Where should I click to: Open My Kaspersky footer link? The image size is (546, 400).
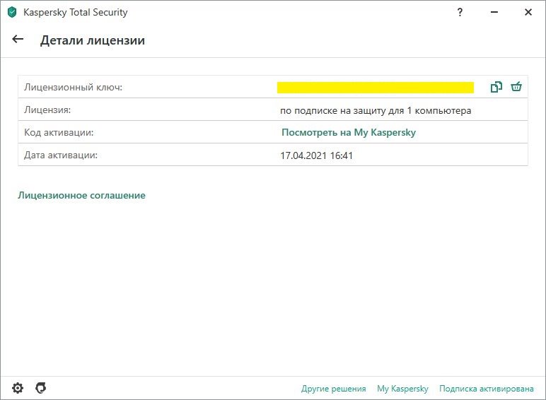click(402, 389)
